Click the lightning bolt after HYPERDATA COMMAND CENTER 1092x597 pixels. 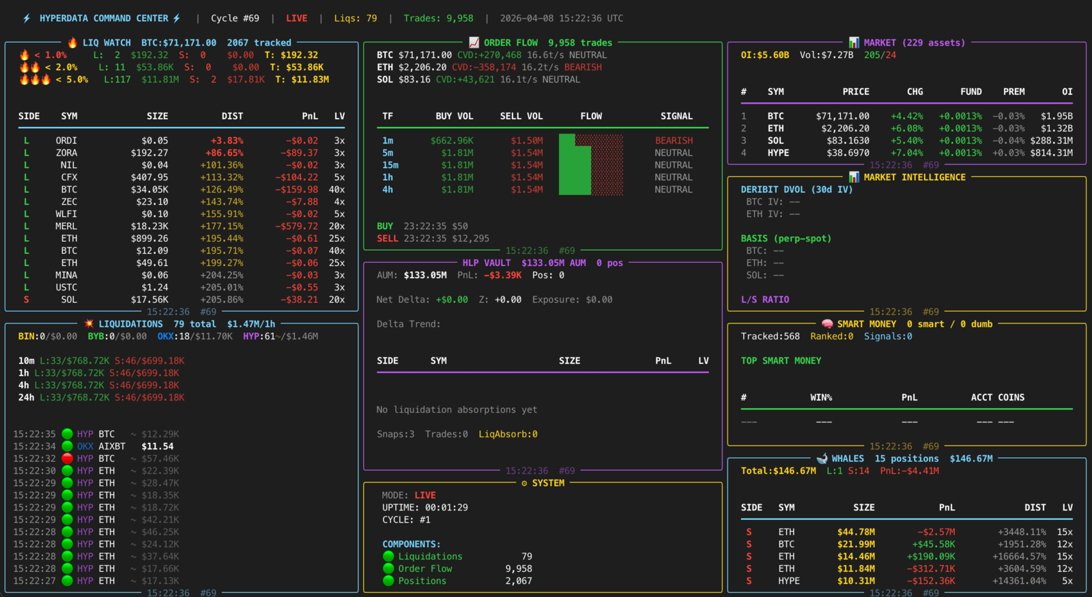pyautogui.click(x=177, y=18)
